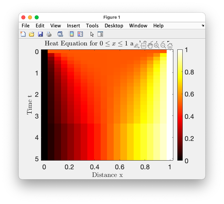Minimize the Figure 1 window
Viewport: 224px width, 204px height.
pos(30,17)
